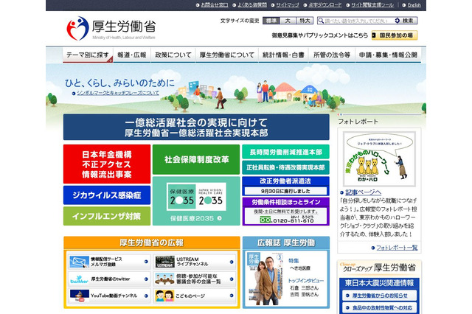Click the フォトレポート わかハロ thumbnail image
472x314 pixels.
click(x=379, y=158)
